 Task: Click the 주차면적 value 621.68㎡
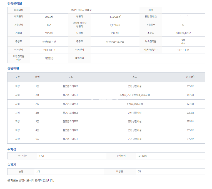pos(142,156)
